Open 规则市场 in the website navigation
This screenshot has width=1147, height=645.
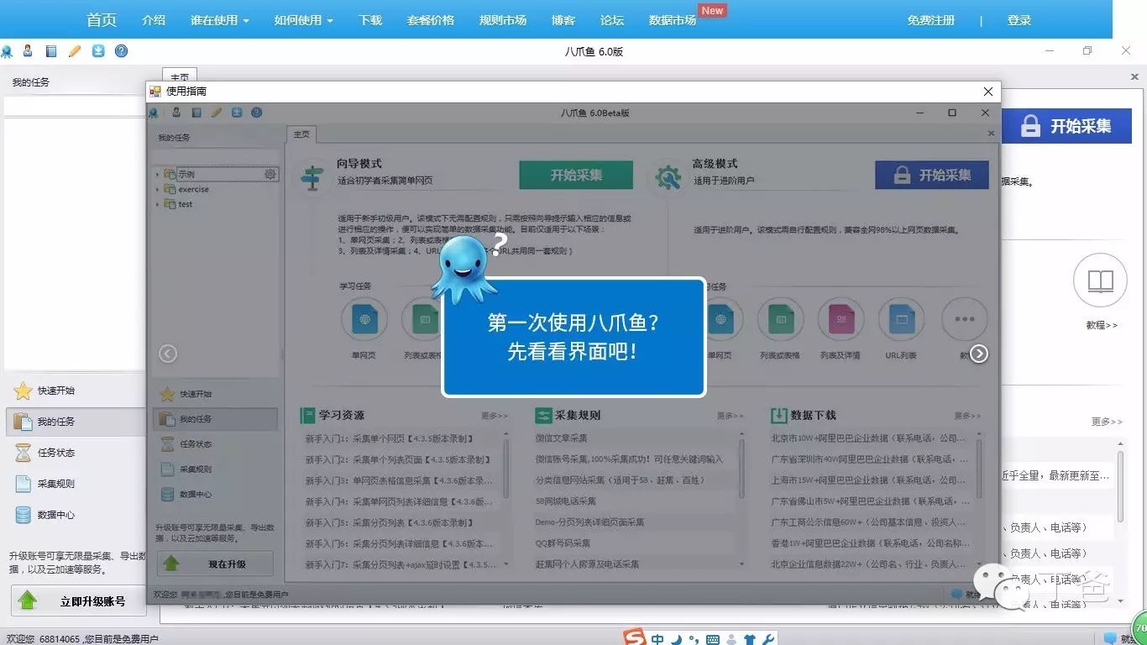503,20
